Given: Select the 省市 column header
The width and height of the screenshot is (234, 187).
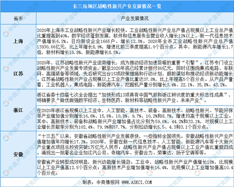Looking at the screenshot, I should (18, 18).
